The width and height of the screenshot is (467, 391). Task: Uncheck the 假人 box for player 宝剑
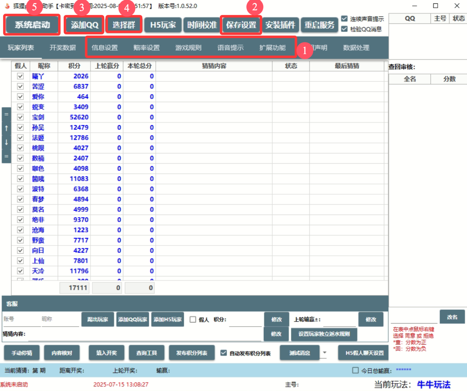point(20,117)
